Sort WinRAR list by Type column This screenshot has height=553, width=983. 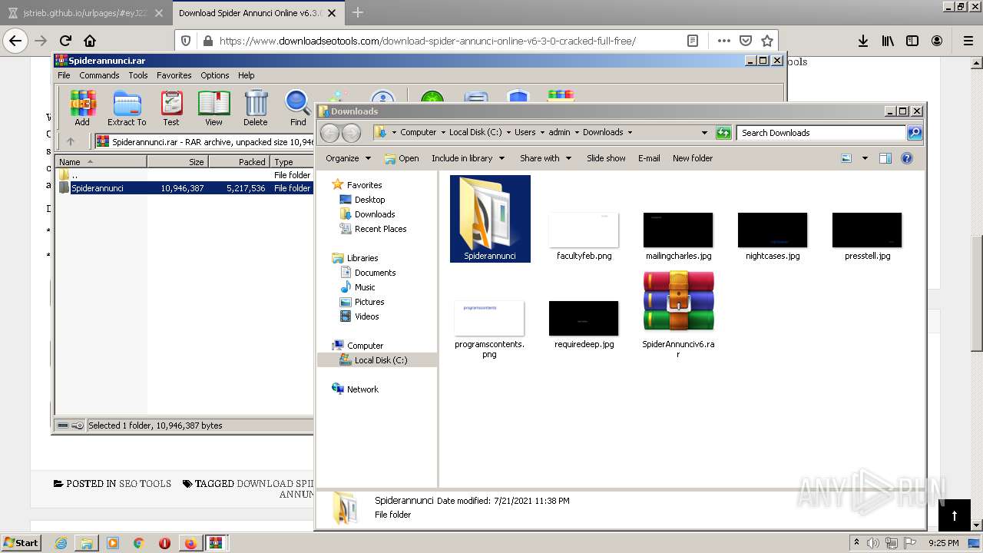pos(292,162)
